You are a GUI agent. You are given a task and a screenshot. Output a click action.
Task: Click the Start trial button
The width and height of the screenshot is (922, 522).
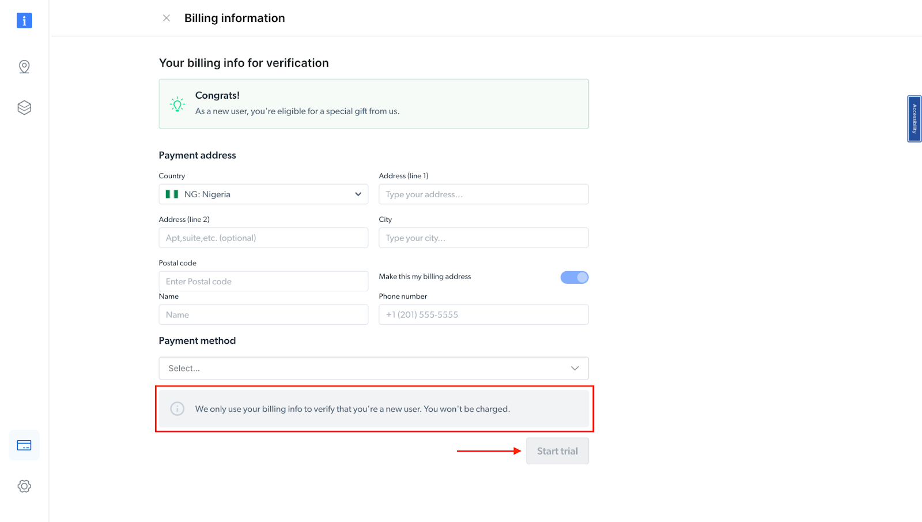[557, 451]
